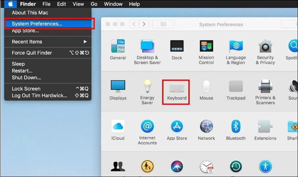Open the Mouse preference pane
Viewport: 298px width, 177px height.
tap(206, 90)
